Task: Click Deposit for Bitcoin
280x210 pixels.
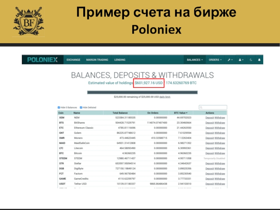Action: click(x=210, y=153)
